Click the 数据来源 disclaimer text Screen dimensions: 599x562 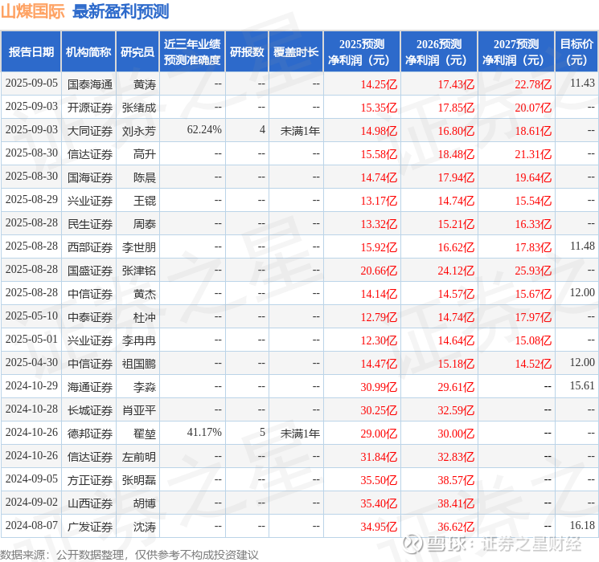click(129, 554)
